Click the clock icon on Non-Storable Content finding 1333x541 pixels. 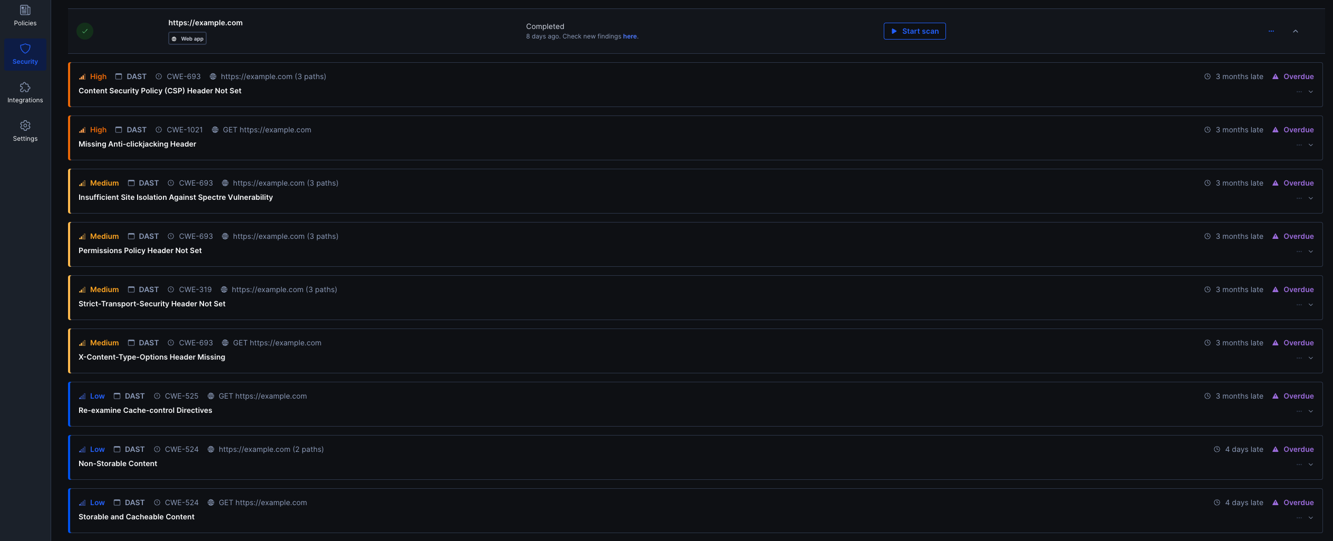(x=1216, y=450)
